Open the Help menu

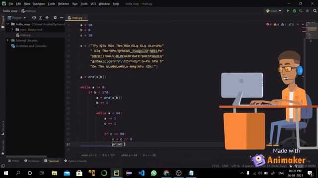point(116,3)
